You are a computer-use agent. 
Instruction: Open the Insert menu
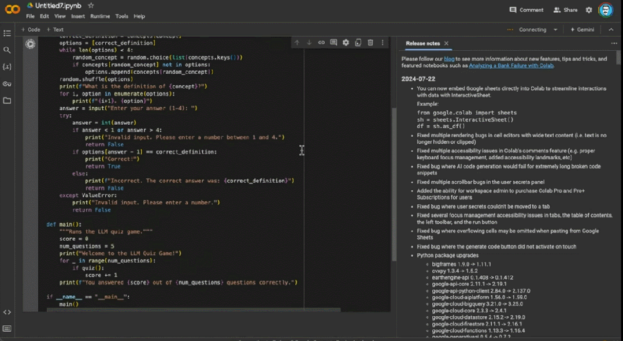pyautogui.click(x=77, y=16)
